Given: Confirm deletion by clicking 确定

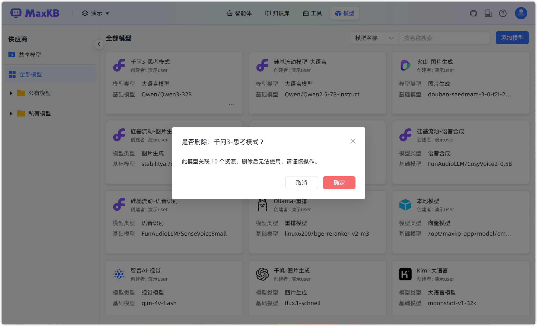Looking at the screenshot, I should tap(339, 183).
